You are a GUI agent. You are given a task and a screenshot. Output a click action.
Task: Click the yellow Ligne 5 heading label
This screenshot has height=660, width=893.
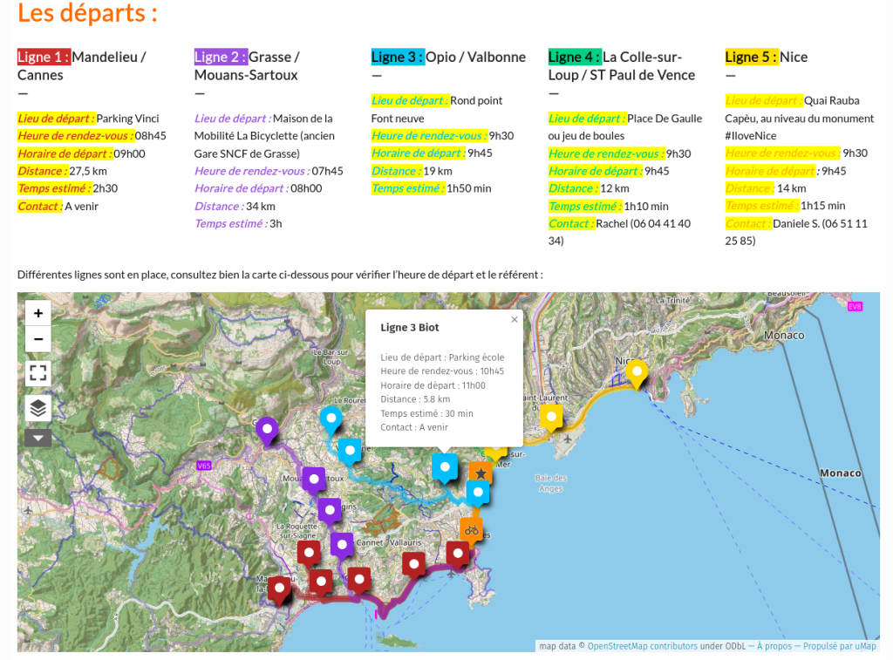click(x=751, y=58)
